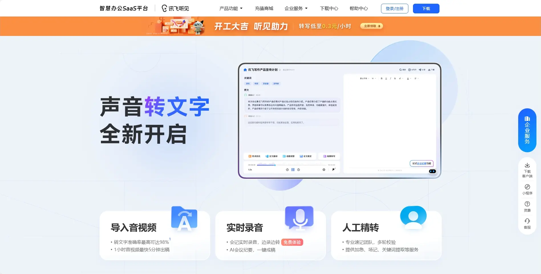Click the 全文概览 icon in the toolbar
This screenshot has height=274, width=541.
tap(301, 156)
